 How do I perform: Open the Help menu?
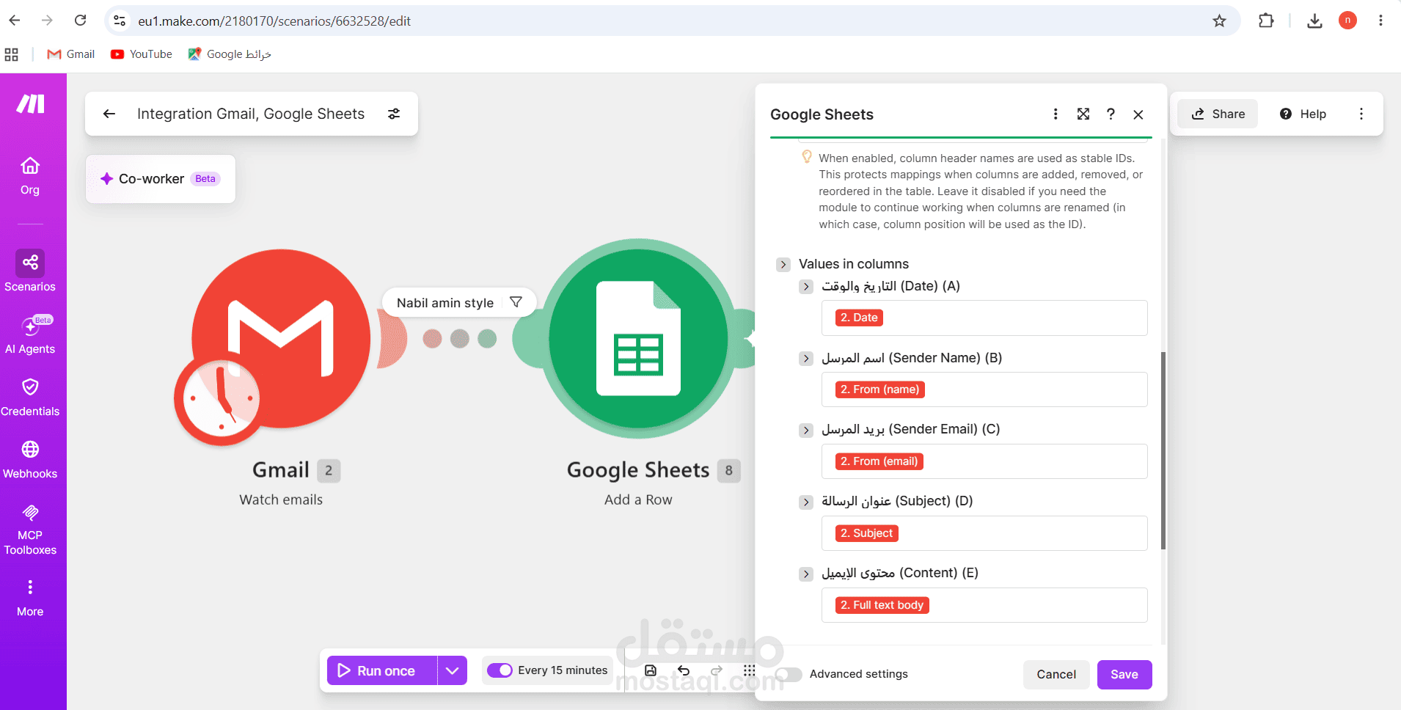(1303, 114)
